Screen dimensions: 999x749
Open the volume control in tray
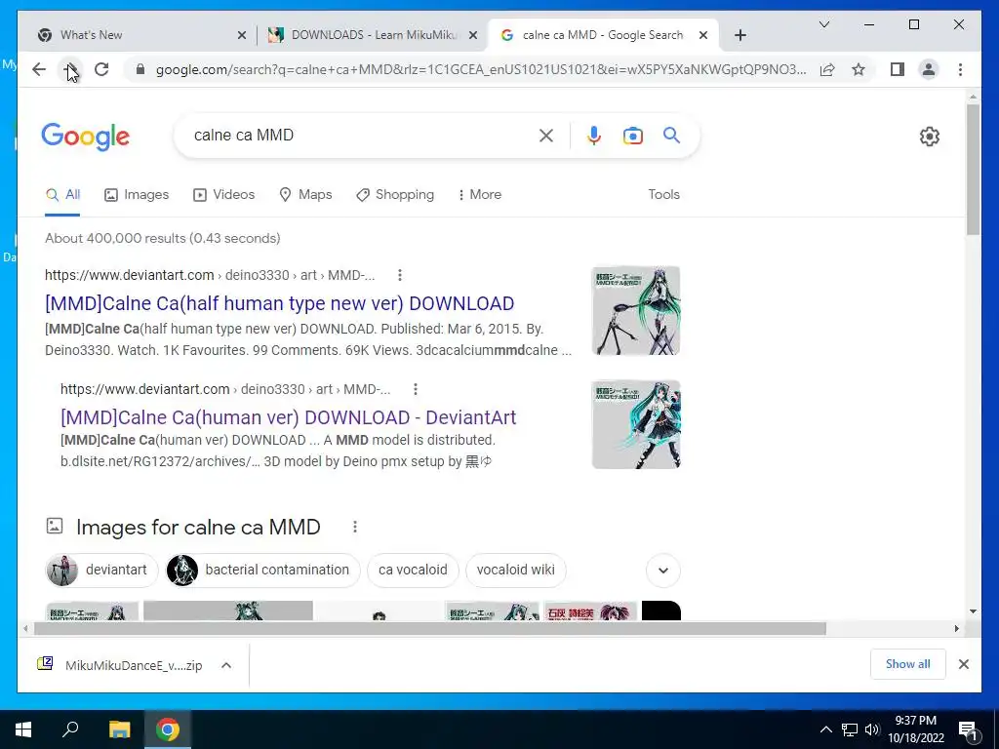click(x=872, y=729)
